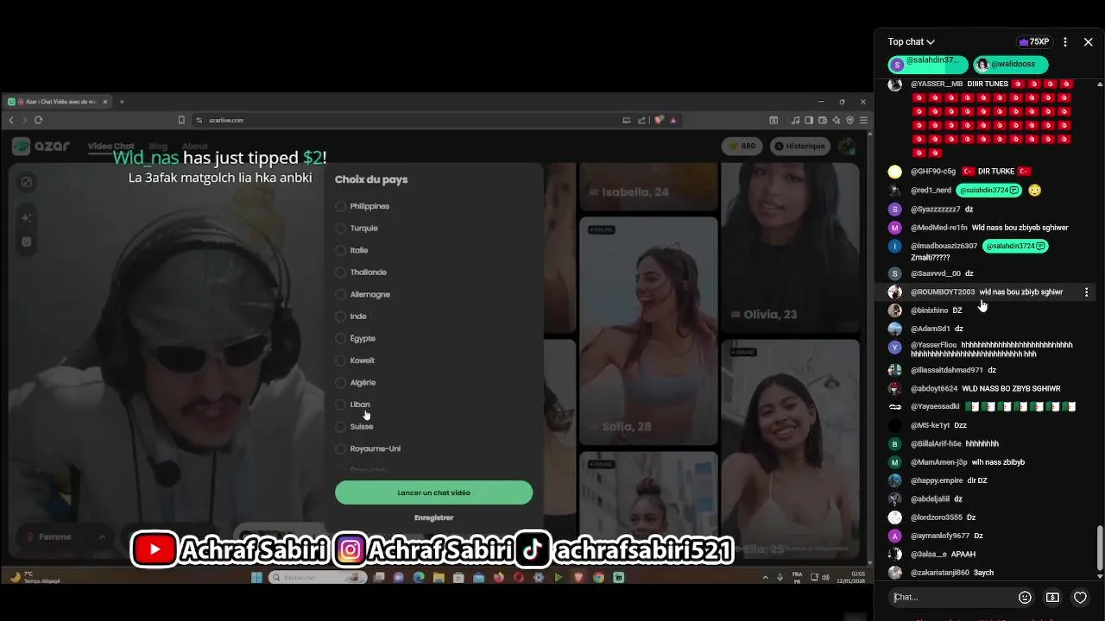1105x621 pixels.
Task: Click the Enregistrer button
Action: click(433, 517)
